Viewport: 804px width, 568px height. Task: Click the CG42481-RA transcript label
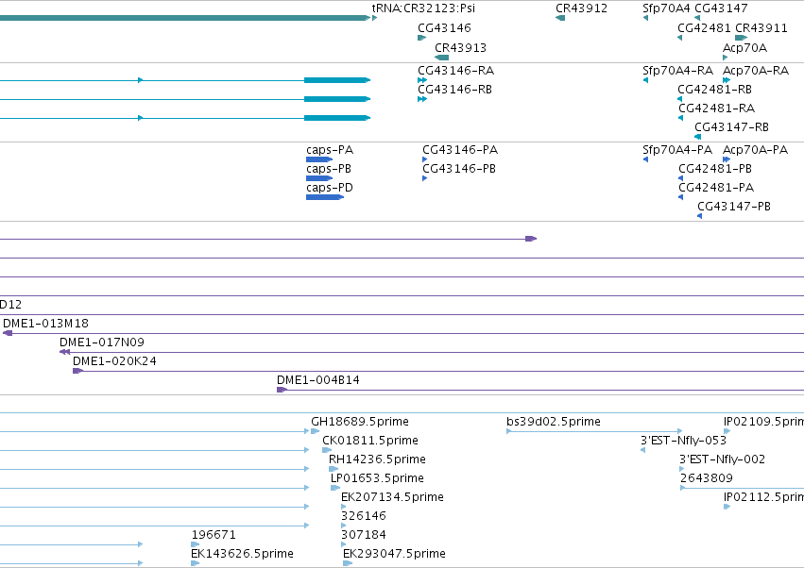717,109
